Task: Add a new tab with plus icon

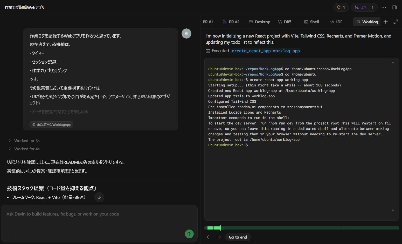Action: click(385, 22)
